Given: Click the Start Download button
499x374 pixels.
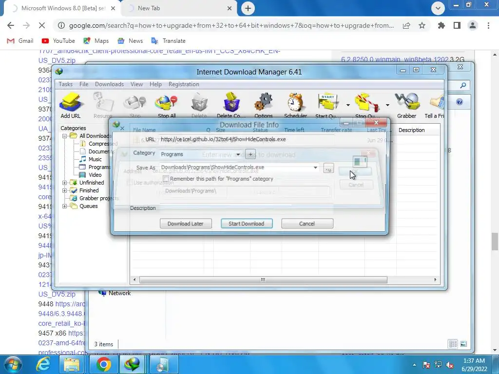Looking at the screenshot, I should [x=247, y=224].
